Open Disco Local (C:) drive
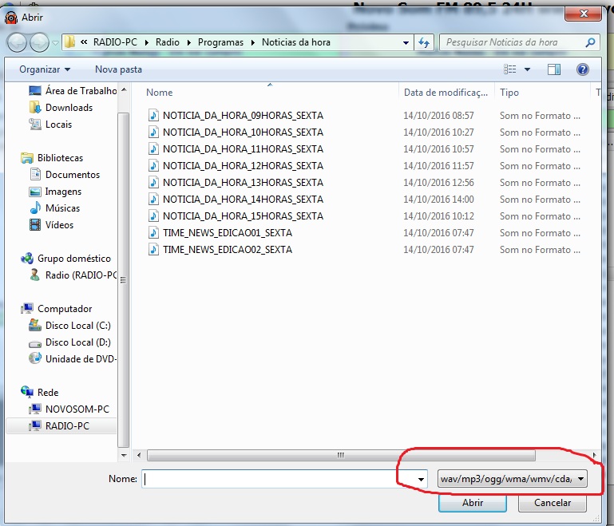 pyautogui.click(x=69, y=325)
